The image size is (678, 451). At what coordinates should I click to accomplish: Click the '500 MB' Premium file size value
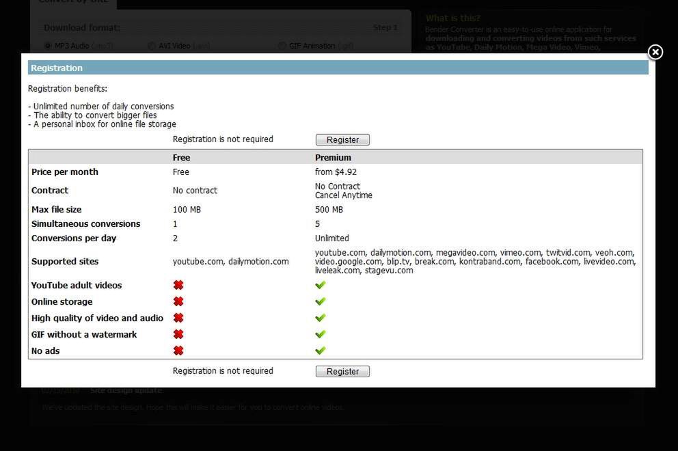329,209
